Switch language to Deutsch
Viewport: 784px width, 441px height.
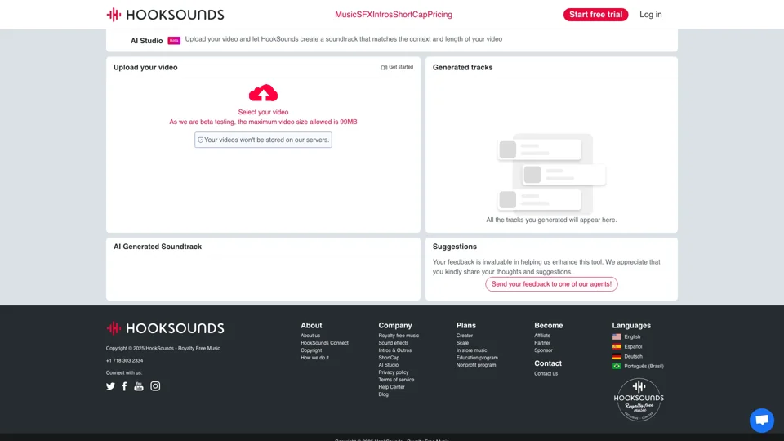[633, 357]
